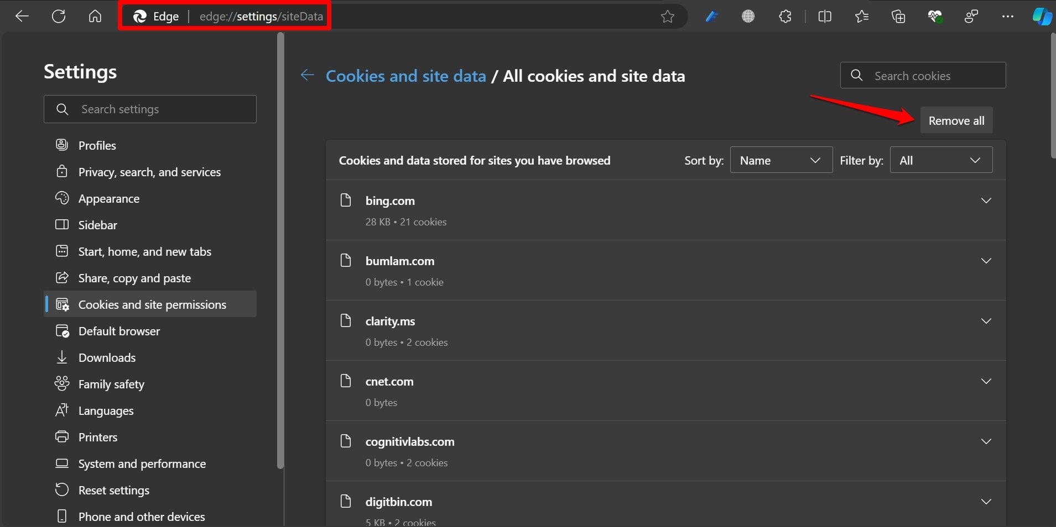Viewport: 1056px width, 527px height.
Task: Click the file icon beside cognitivlabs.com
Action: tap(346, 441)
